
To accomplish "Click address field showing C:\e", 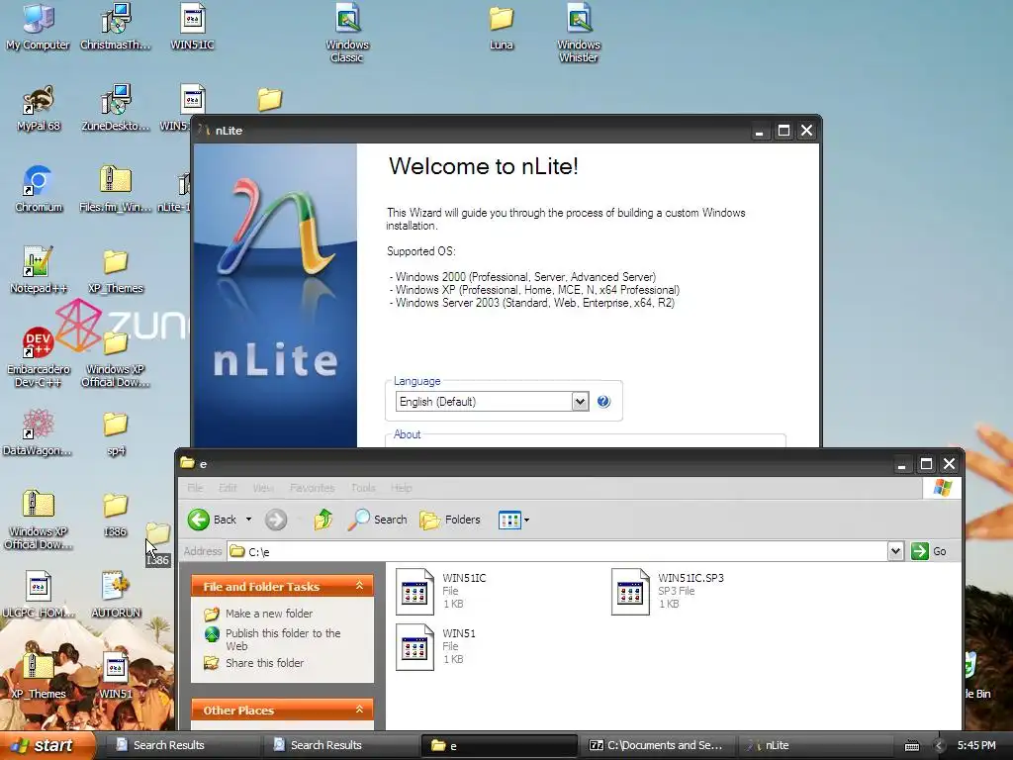I will (559, 551).
